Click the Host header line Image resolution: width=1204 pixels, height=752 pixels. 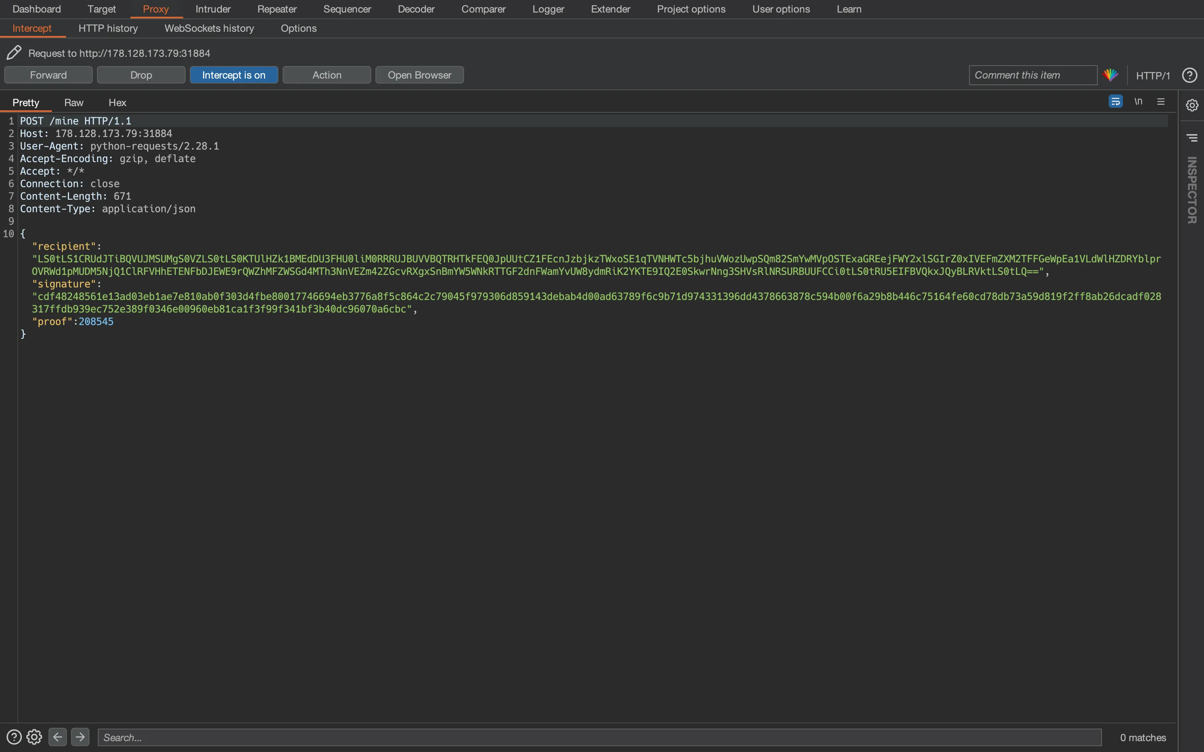[x=96, y=133]
